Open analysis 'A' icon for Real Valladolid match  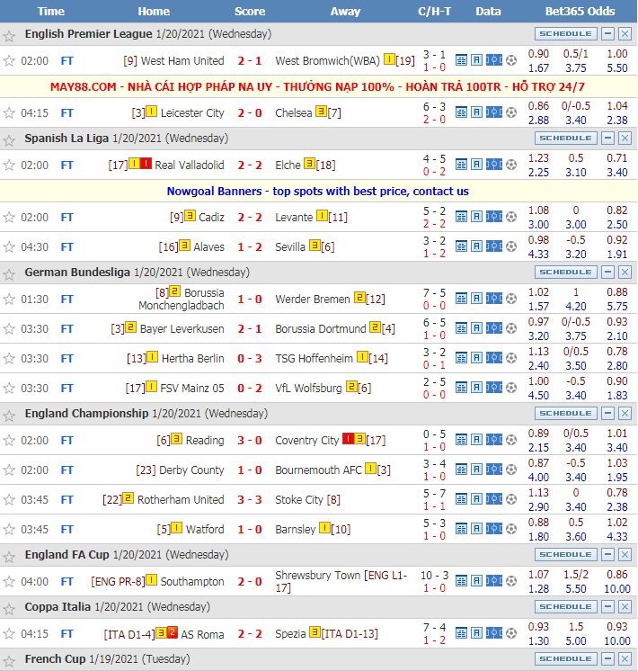click(476, 165)
